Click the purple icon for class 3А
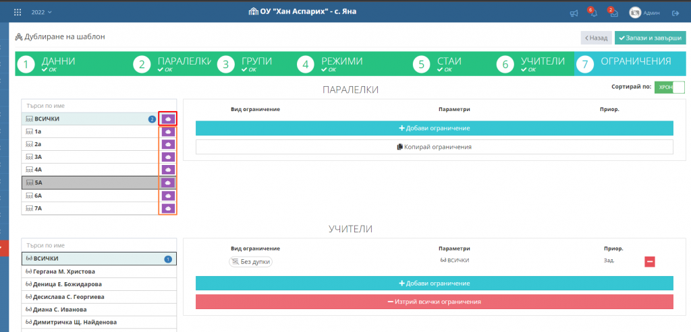Image resolution: width=691 pixels, height=332 pixels. tap(167, 158)
